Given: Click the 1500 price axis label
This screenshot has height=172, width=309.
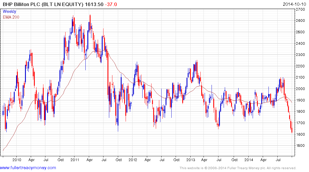Looking at the screenshot, I should 301,145.
